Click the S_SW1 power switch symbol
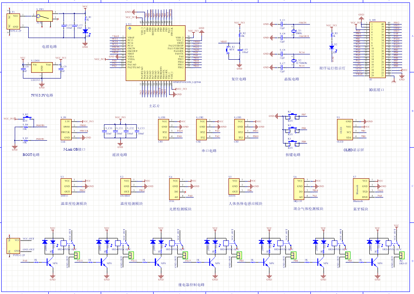Viewport: 414px width, 294px height. pyautogui.click(x=44, y=16)
